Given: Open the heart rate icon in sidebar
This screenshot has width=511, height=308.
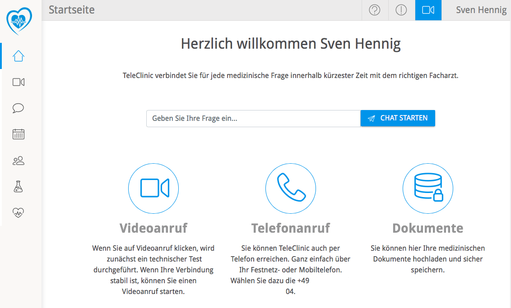Looking at the screenshot, I should (19, 212).
